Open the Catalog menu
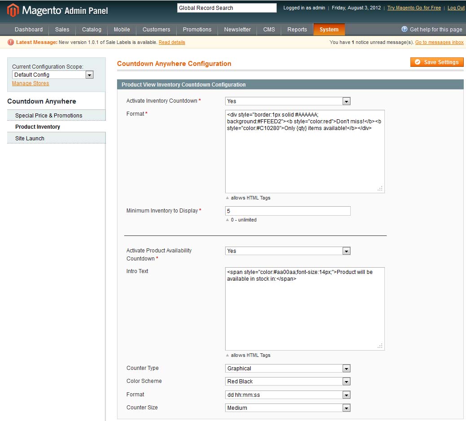 [x=91, y=30]
